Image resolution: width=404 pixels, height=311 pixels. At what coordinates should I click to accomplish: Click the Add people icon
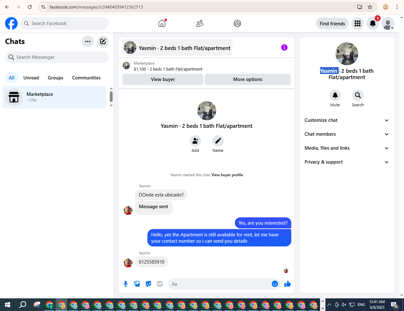[x=195, y=141]
